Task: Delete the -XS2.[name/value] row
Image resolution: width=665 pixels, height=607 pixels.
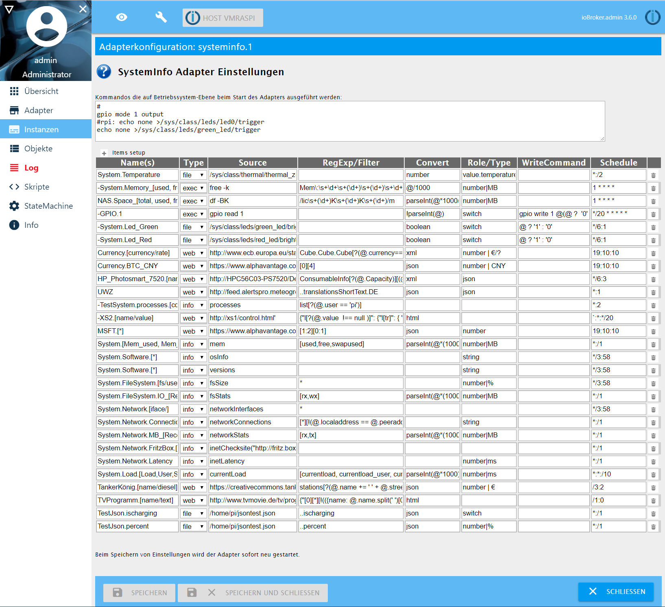Action: 653,318
